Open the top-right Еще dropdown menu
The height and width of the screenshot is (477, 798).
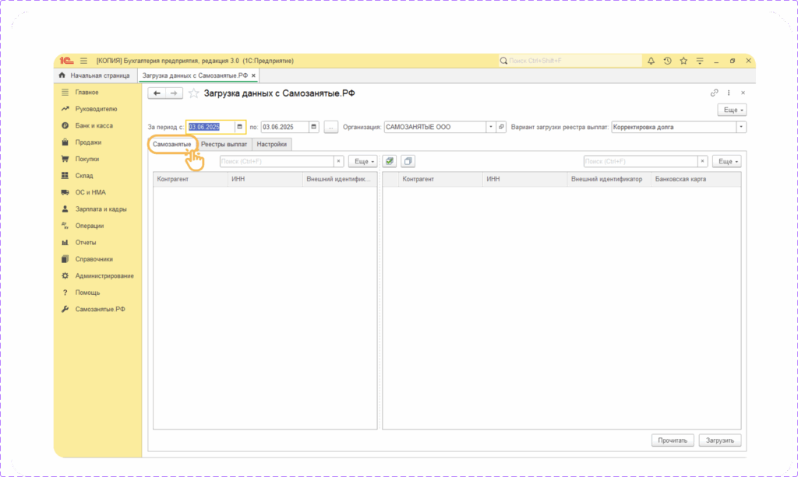pos(733,110)
